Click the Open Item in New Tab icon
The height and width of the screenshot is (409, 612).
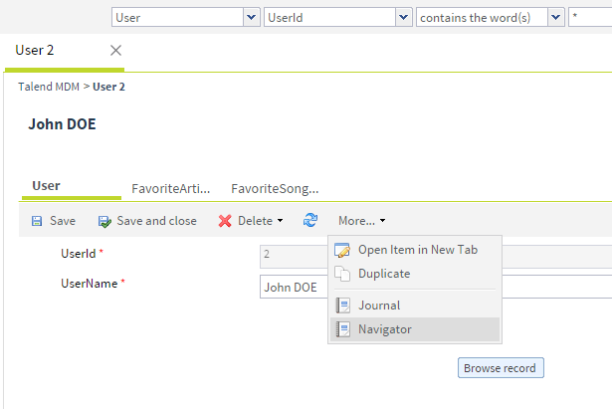342,250
